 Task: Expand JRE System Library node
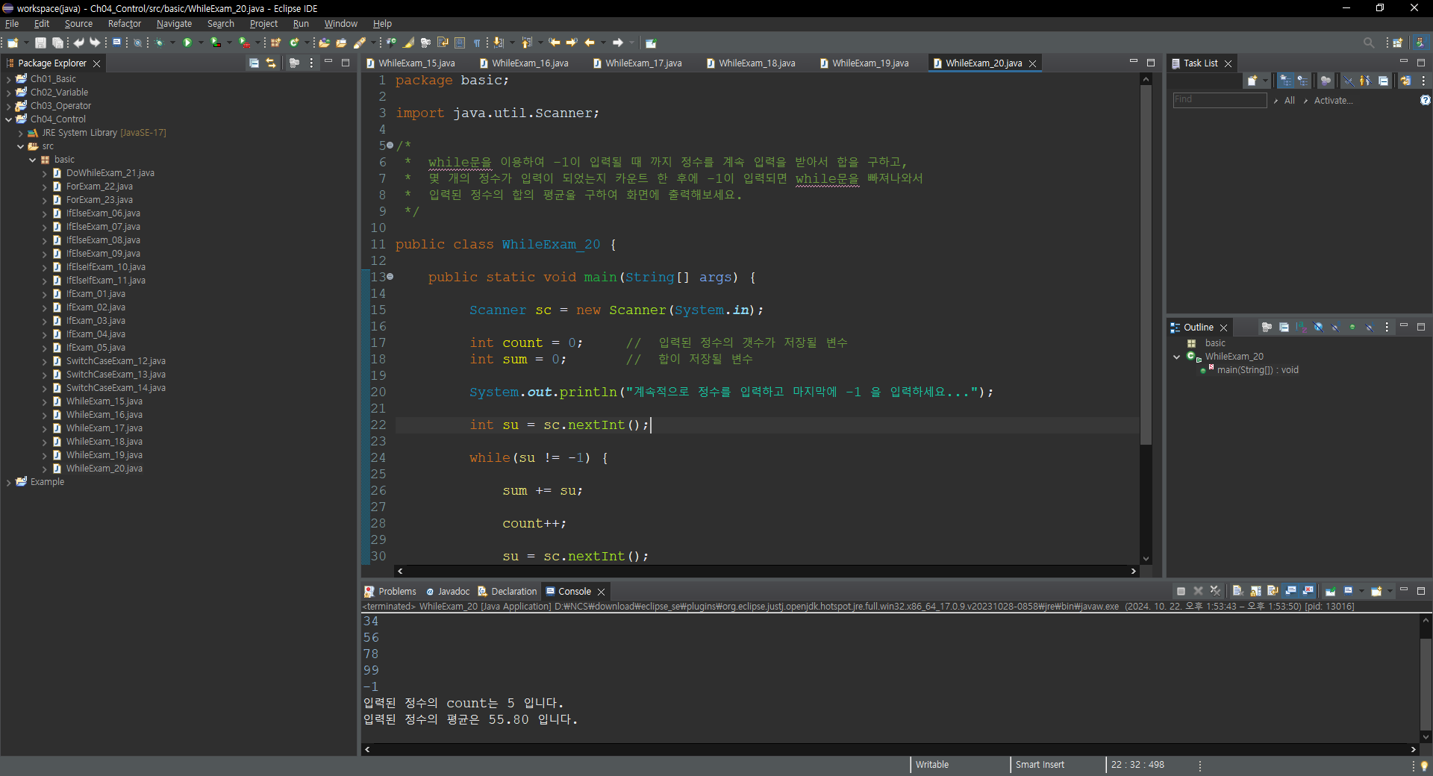pos(20,133)
